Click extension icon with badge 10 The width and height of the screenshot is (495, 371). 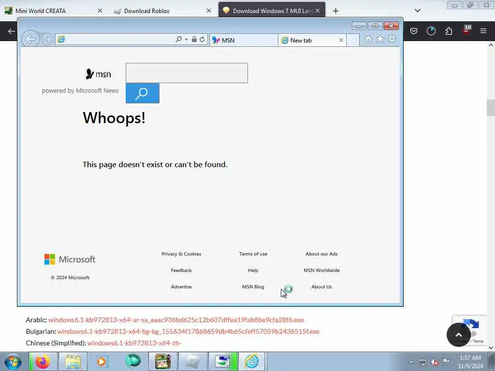point(466,29)
